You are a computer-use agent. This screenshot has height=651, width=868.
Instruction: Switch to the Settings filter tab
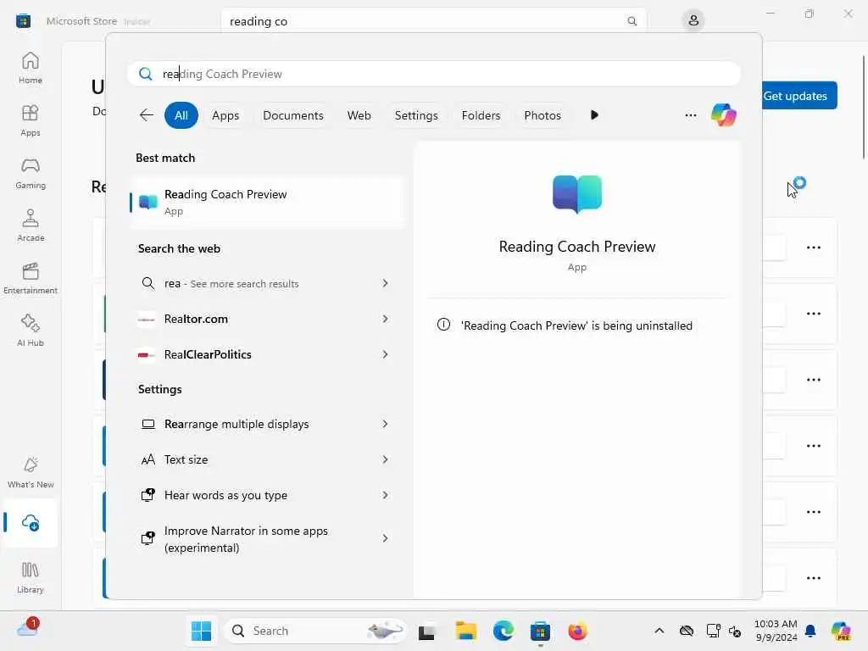point(415,115)
